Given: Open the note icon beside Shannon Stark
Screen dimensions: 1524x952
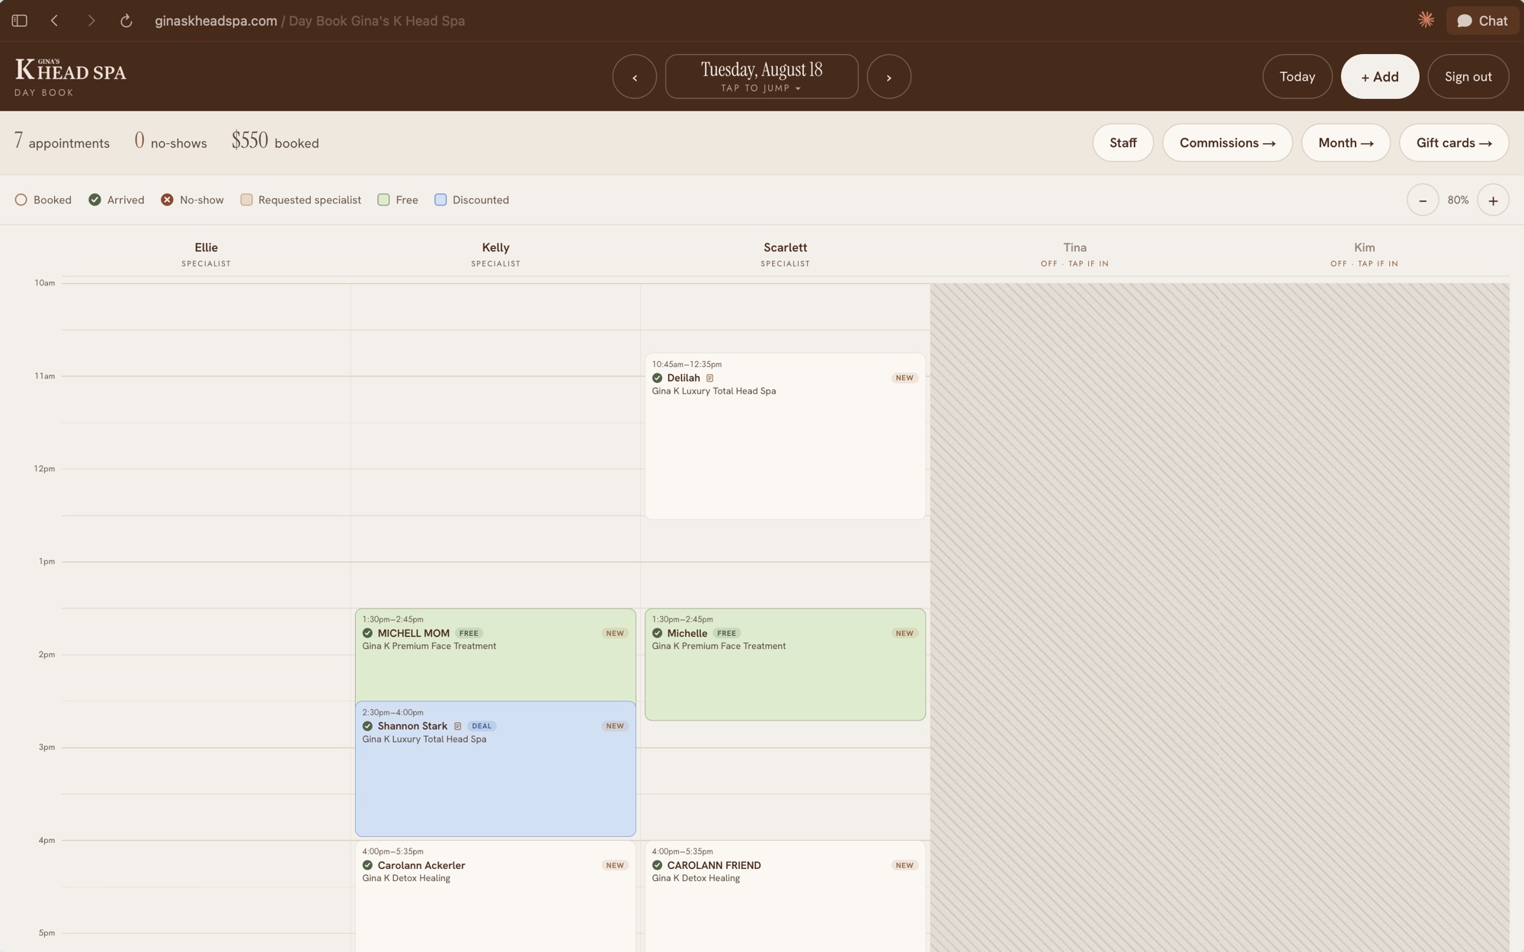Looking at the screenshot, I should [457, 726].
